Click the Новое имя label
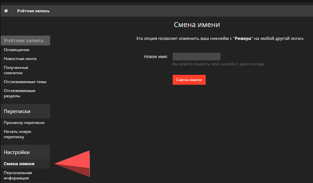Screen dimensions: 313x183 tap(156, 57)
